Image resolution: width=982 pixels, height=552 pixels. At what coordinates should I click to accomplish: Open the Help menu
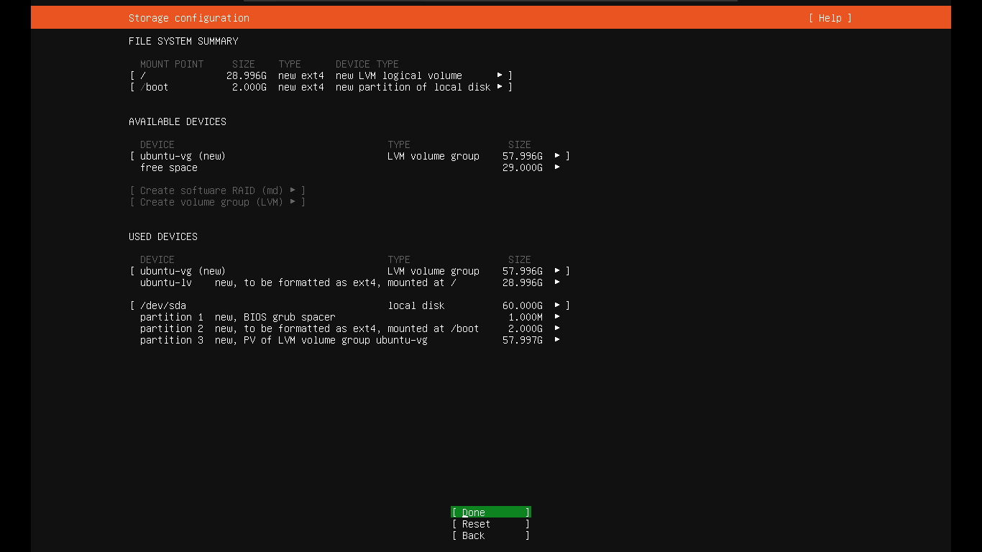[830, 18]
